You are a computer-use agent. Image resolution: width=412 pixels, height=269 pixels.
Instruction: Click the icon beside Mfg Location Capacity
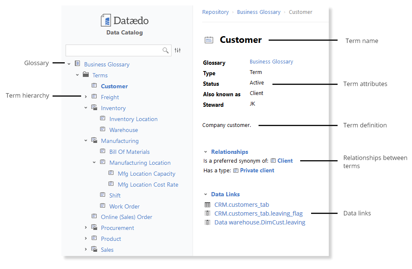click(111, 173)
